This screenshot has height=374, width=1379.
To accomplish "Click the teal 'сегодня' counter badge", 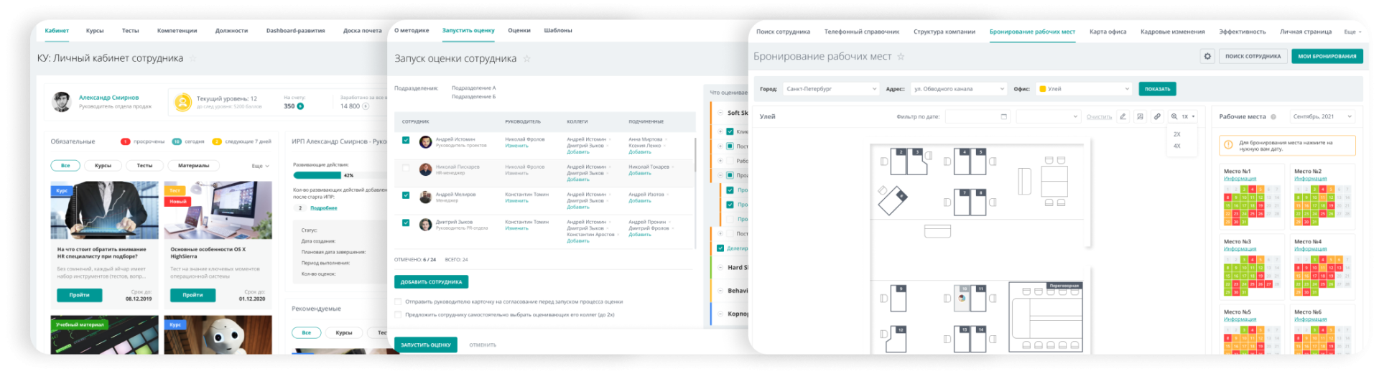I will (177, 142).
